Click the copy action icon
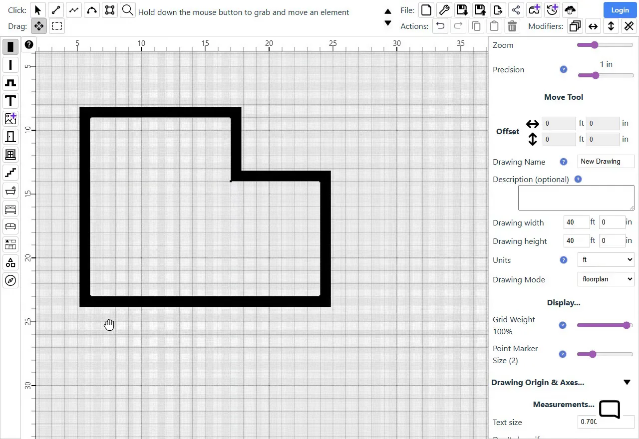Viewport: 639px width, 439px height. coord(476,26)
